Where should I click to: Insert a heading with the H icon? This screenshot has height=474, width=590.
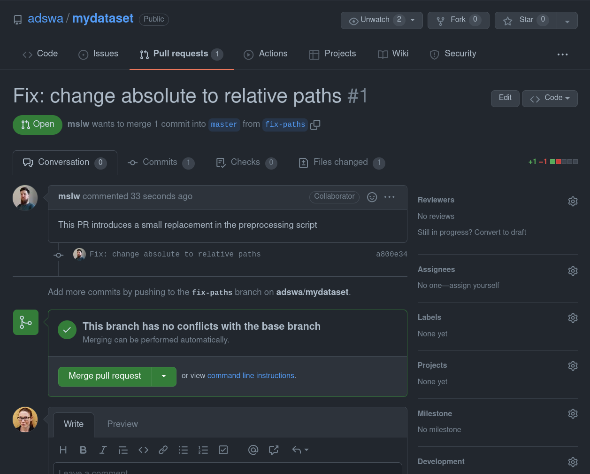tap(63, 450)
